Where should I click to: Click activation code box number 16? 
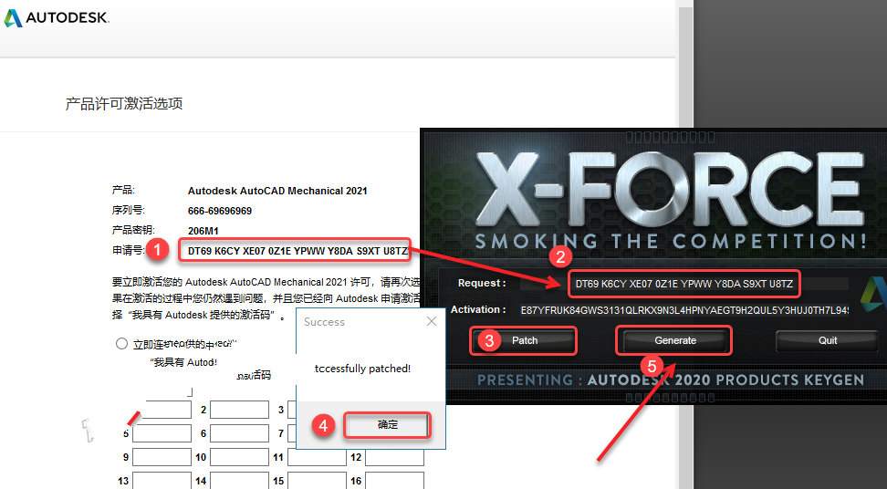(394, 481)
